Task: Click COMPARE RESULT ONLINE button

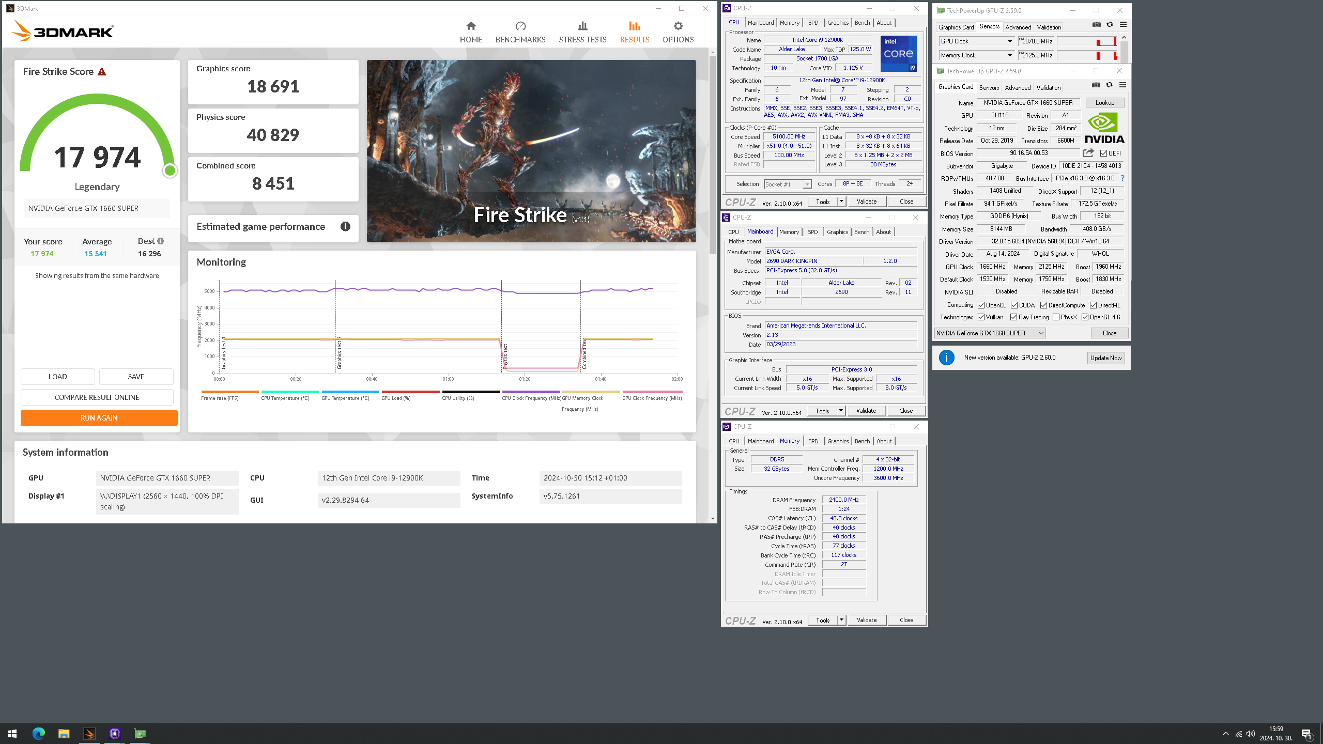Action: pyautogui.click(x=97, y=397)
